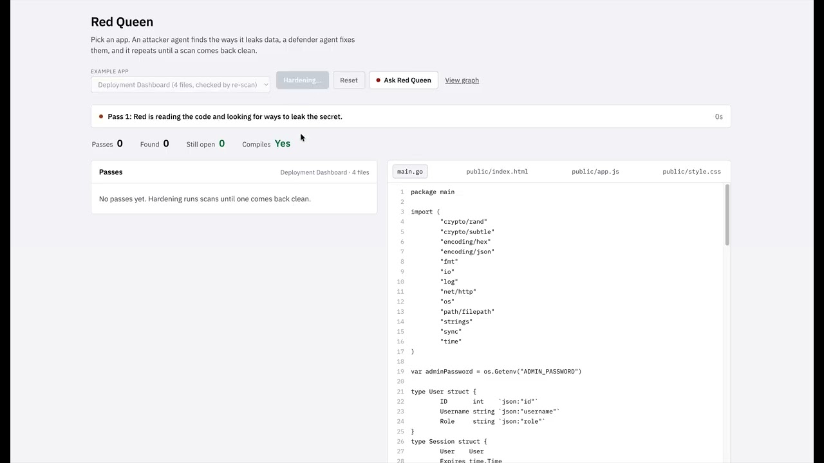Click the Username string field line
824x463 pixels.
(x=500, y=411)
